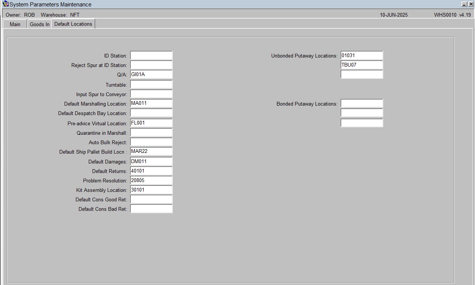Click the Default Despatch Bay Location field
This screenshot has width=475, height=285.
[151, 113]
